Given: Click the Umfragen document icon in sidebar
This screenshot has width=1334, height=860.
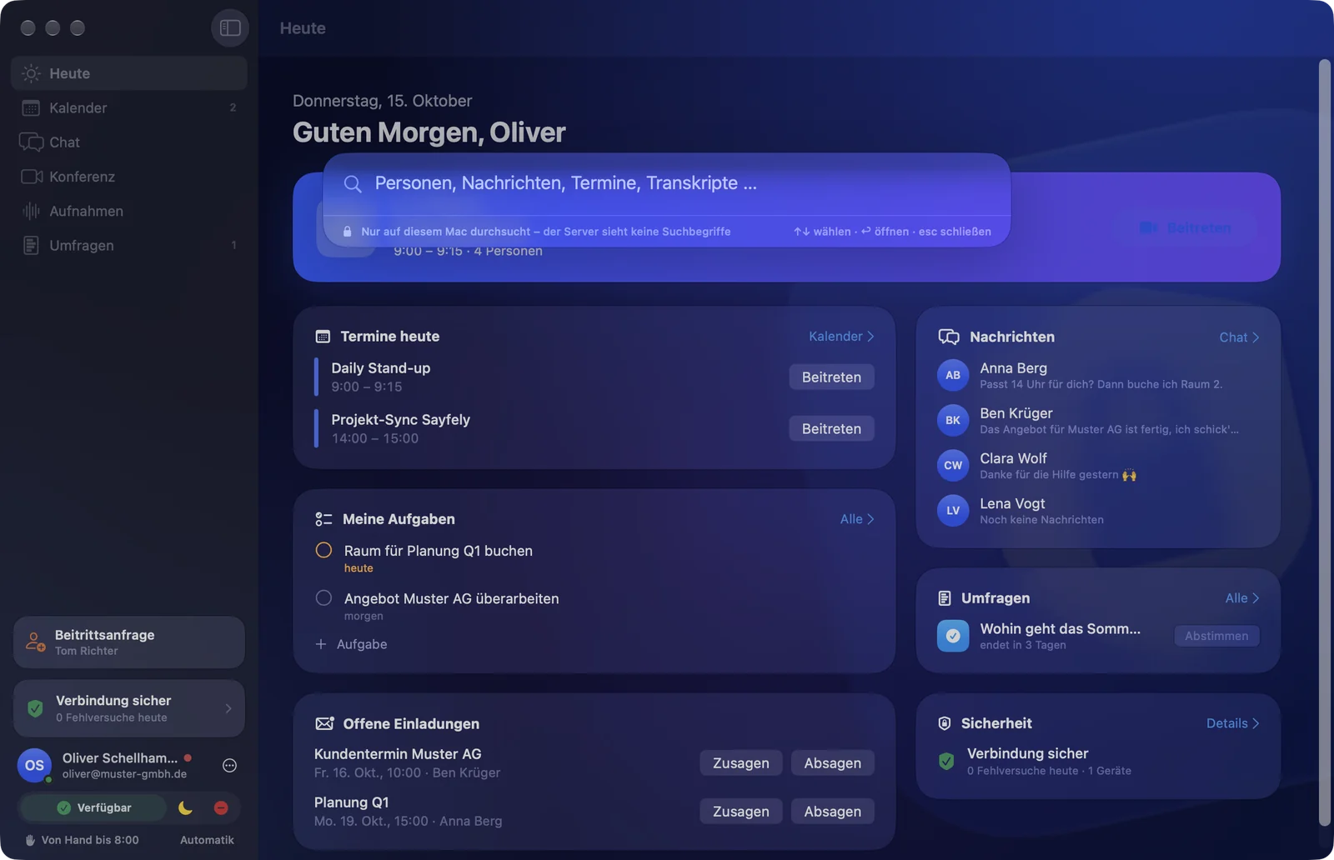Looking at the screenshot, I should [31, 245].
